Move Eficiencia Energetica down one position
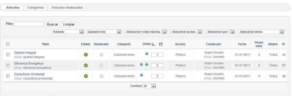 (x=147, y=65)
